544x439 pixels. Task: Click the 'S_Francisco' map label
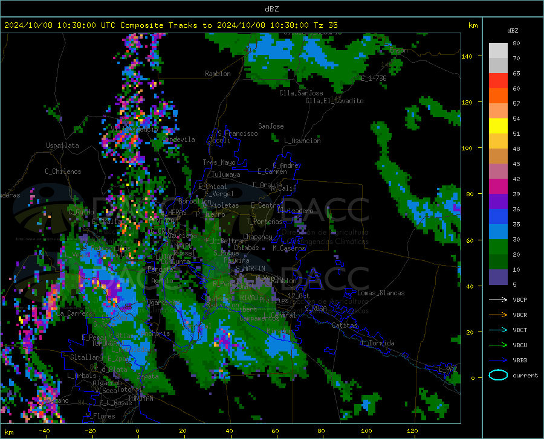click(238, 133)
